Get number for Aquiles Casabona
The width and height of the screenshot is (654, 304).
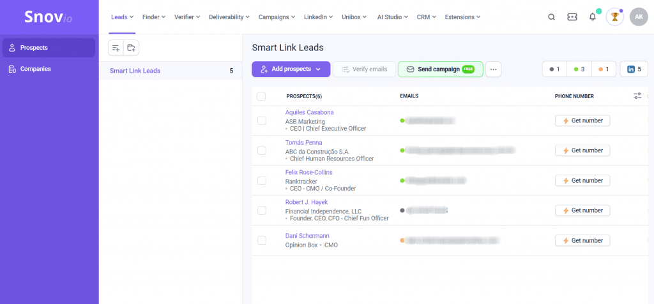coord(582,120)
